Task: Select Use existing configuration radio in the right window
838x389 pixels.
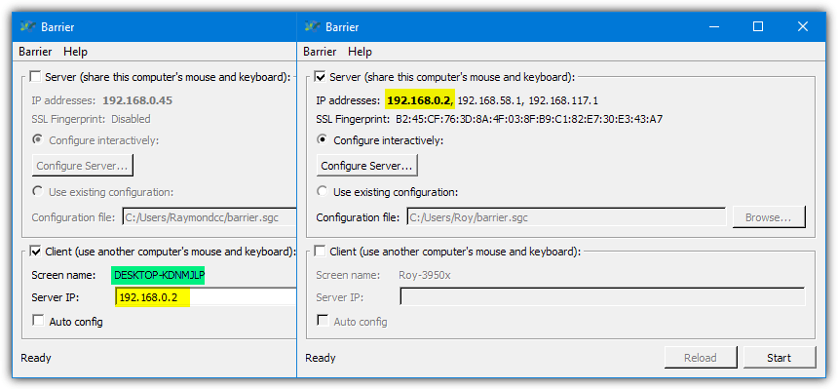Action: click(x=323, y=191)
